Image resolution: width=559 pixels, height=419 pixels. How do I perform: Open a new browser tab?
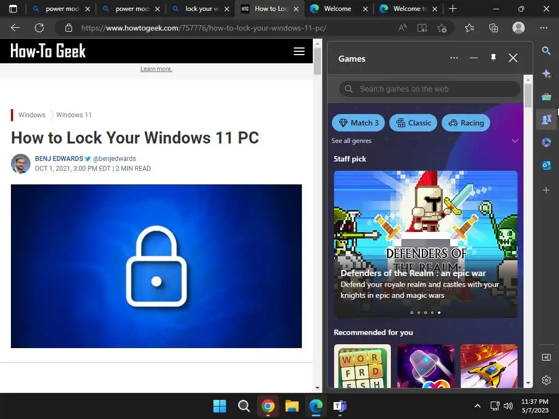[x=453, y=9]
